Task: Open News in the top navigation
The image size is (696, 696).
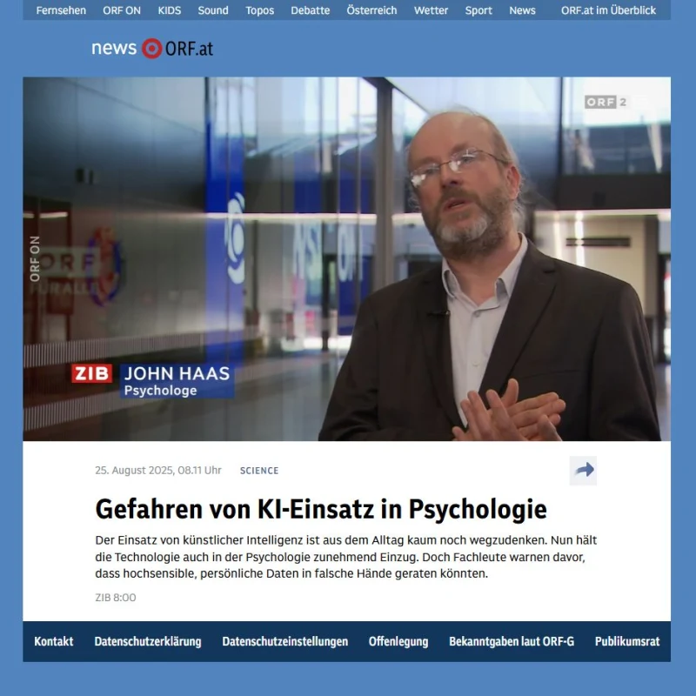Action: (x=522, y=10)
